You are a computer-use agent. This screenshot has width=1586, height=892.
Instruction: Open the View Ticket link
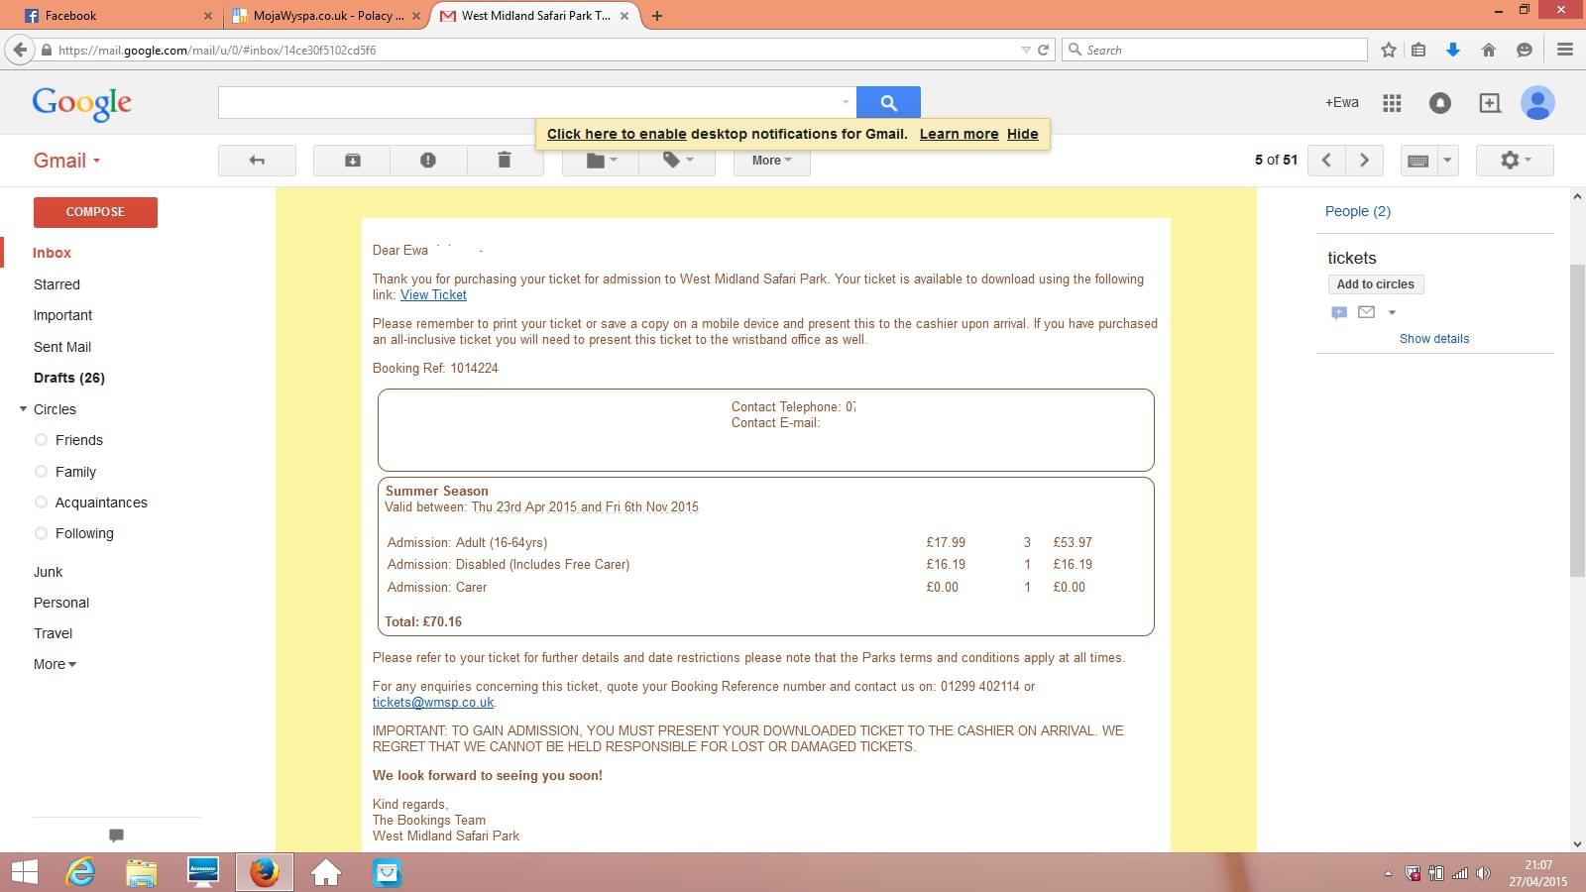433,294
